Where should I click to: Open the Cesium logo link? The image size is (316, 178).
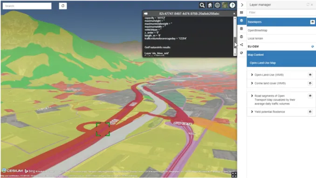click(12, 171)
